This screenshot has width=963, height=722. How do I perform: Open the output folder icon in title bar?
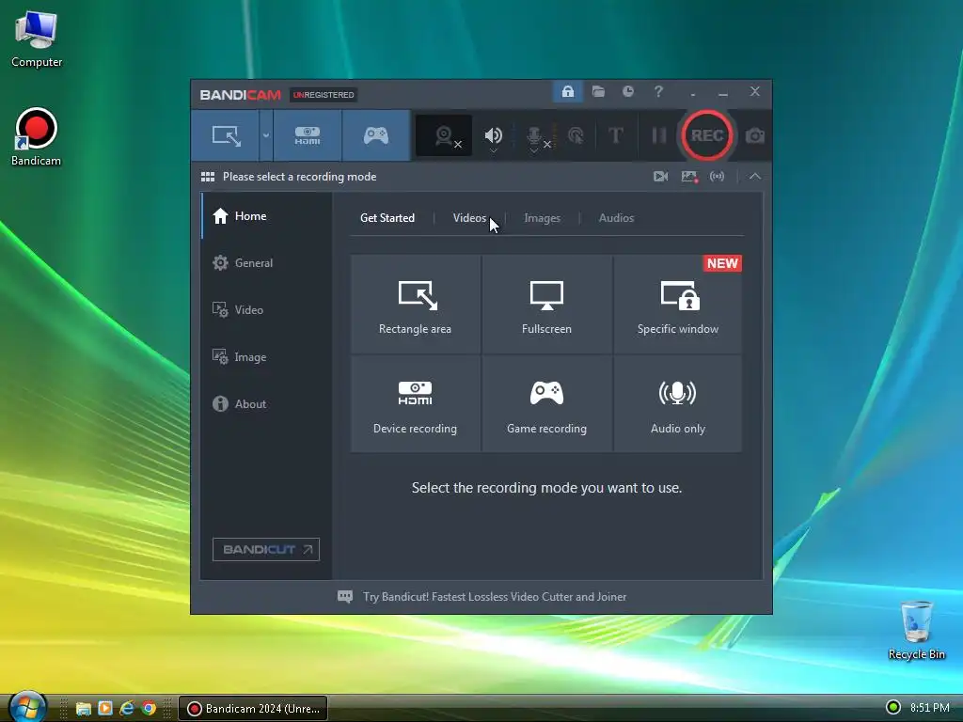(x=598, y=91)
